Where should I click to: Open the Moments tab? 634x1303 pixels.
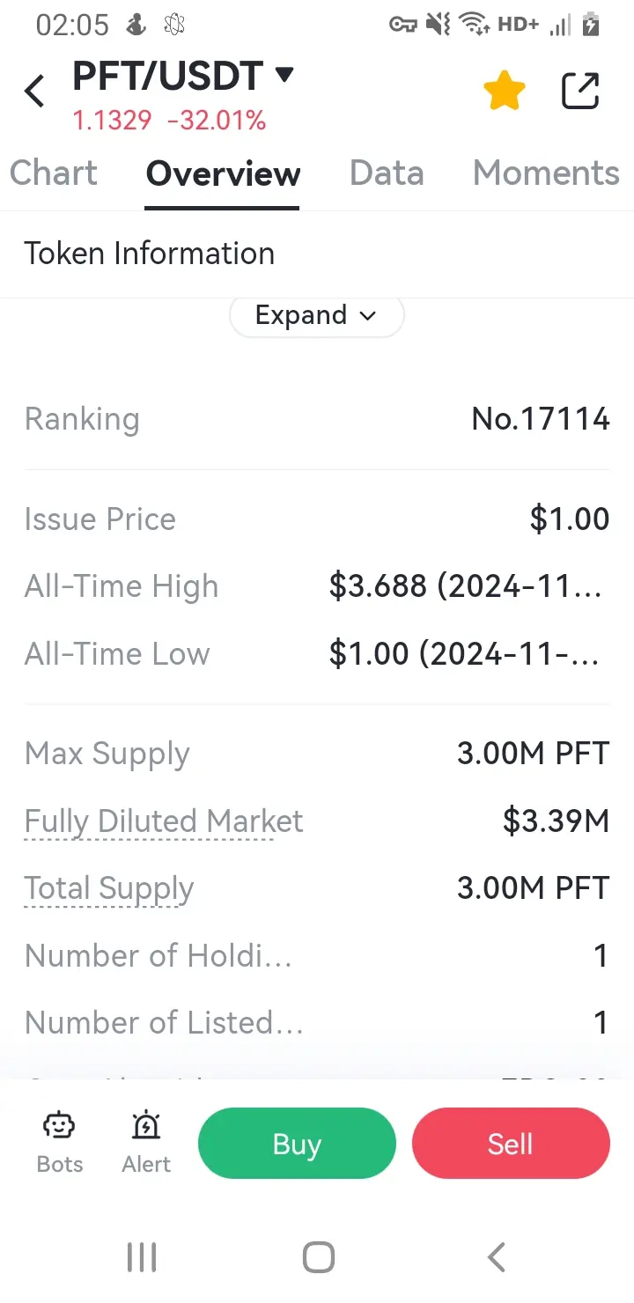546,173
